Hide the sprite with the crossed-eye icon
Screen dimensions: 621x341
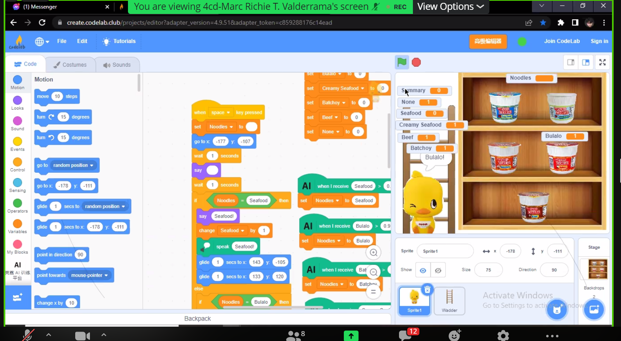(x=438, y=270)
